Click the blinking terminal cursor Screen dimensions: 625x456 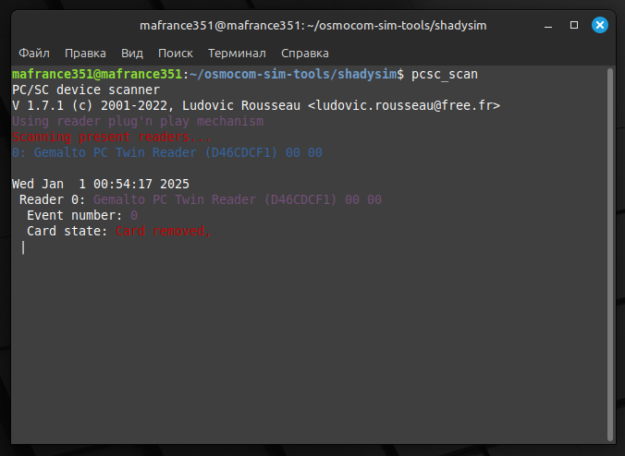23,246
